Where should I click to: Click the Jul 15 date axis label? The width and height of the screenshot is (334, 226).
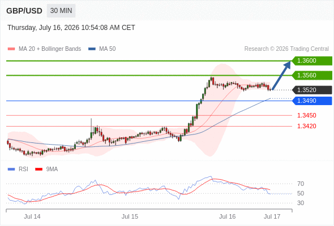tap(130, 216)
